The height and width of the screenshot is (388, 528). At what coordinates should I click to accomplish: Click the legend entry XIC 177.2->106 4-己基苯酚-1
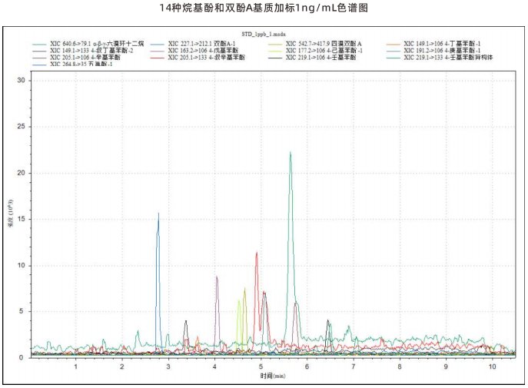coord(316,51)
